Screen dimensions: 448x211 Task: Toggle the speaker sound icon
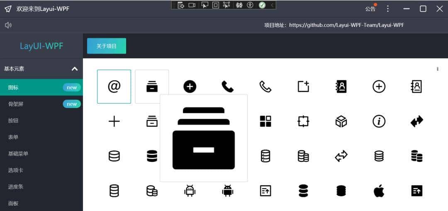pos(8,25)
